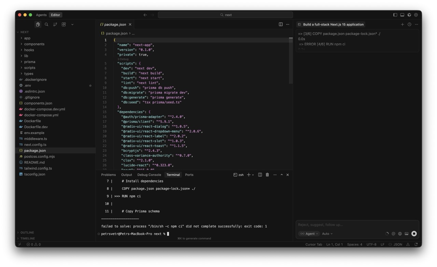Start a new chat with plus icon

[x=402, y=25]
